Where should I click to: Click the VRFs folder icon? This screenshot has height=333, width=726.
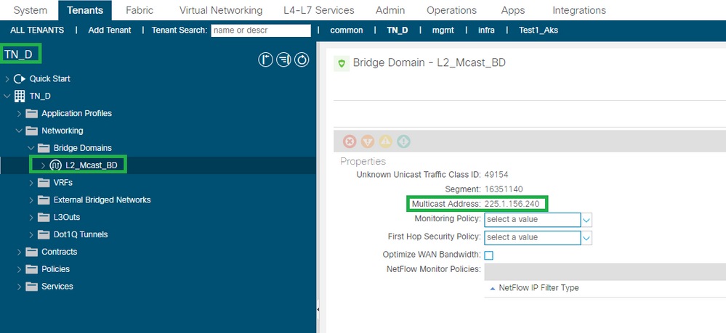coord(44,183)
